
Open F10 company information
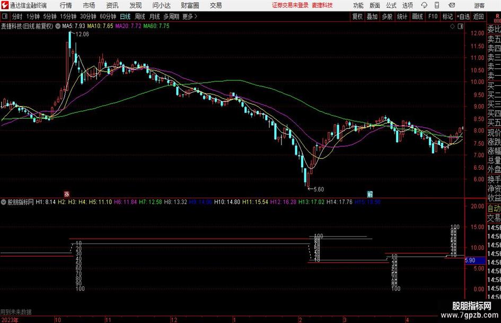(433, 16)
